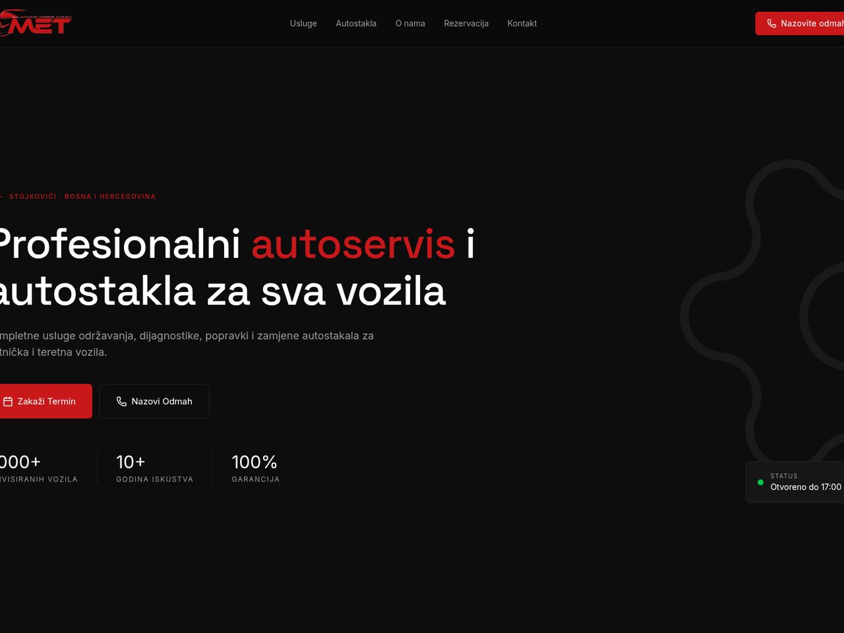Open the Usluge navigation link

[303, 23]
